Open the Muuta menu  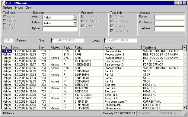coord(19,8)
